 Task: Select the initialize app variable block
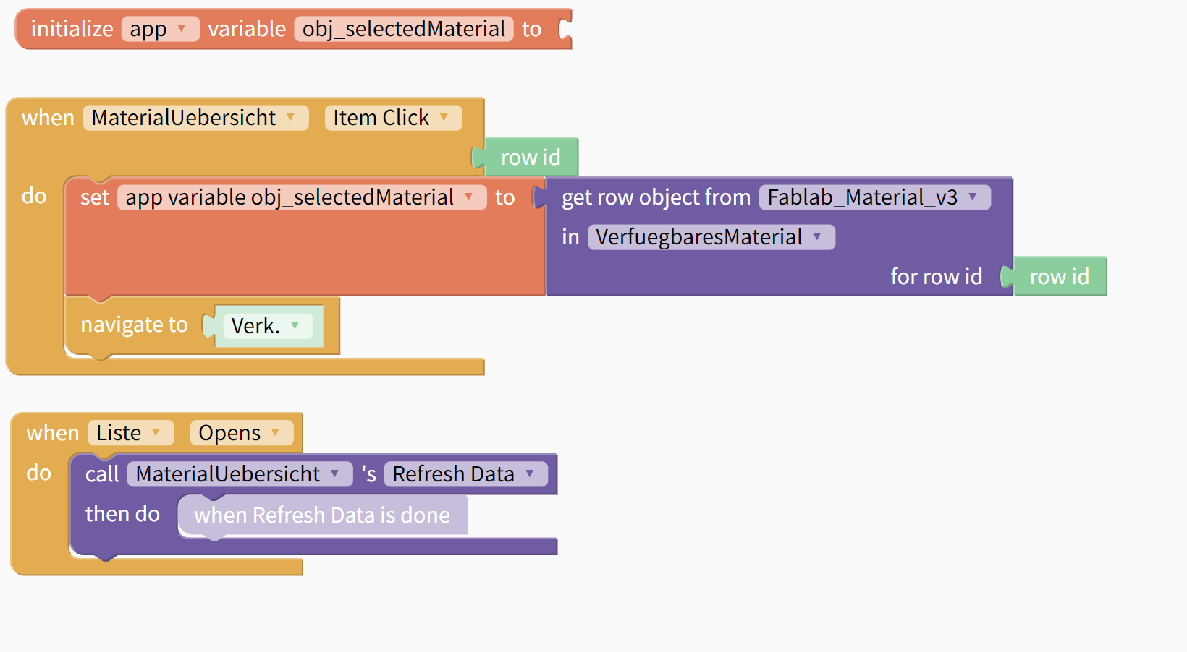coord(72,29)
